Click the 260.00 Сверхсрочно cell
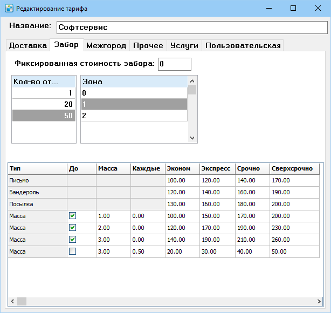Image resolution: width=331 pixels, height=313 pixels. 295,240
